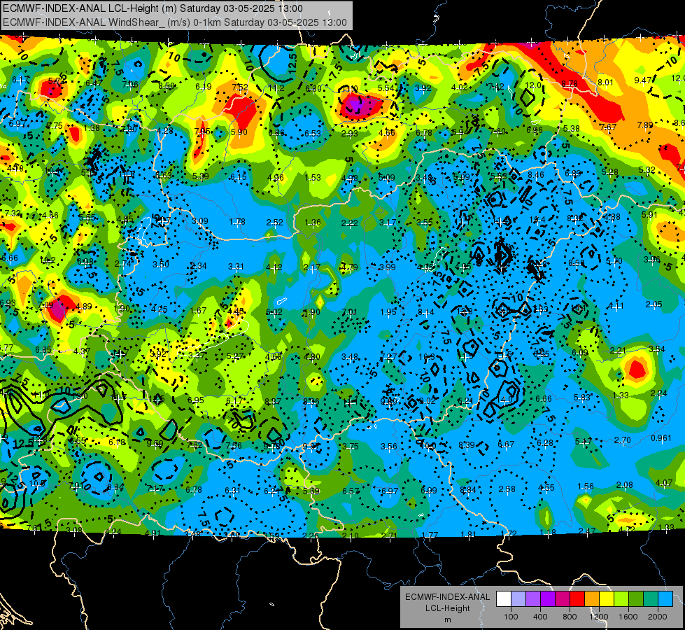Click the wind shear value '2.17'
This screenshot has width=685, height=630.
click(x=312, y=267)
